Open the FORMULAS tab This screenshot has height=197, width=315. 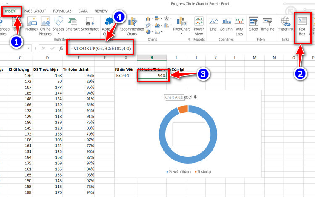(x=61, y=11)
